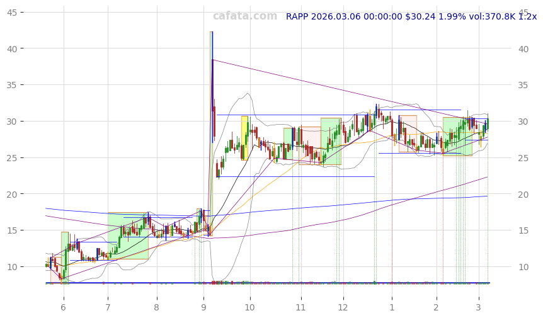Click the cafata.com watermark link
The height and width of the screenshot is (318, 543).
click(244, 16)
